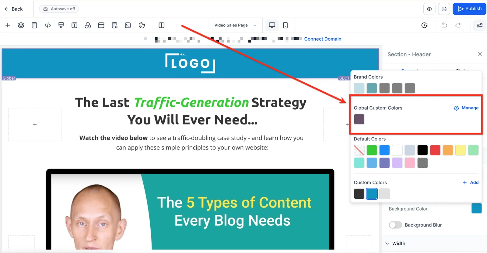Click the preview eye icon
The image size is (487, 253).
(429, 9)
